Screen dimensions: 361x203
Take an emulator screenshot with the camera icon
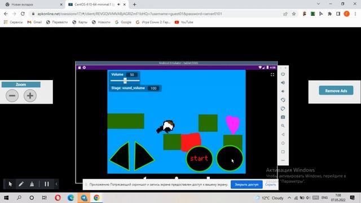[283, 117]
